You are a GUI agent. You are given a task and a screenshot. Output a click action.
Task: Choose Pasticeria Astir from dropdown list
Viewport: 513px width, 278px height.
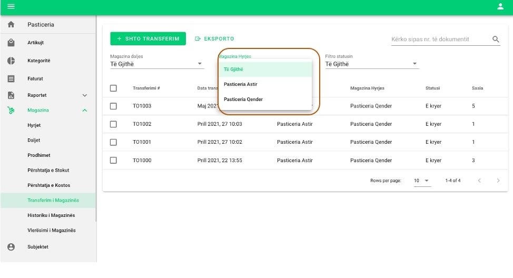(241, 84)
